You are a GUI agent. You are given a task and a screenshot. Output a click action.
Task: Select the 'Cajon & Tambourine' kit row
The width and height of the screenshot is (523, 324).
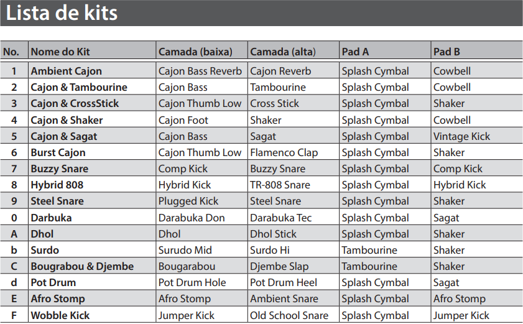pos(79,88)
